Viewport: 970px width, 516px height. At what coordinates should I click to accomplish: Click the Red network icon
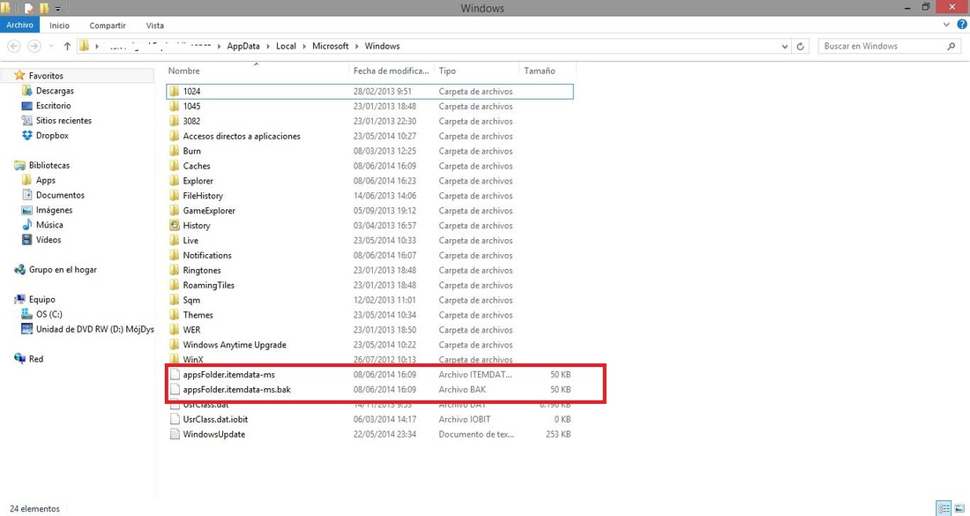(x=19, y=359)
